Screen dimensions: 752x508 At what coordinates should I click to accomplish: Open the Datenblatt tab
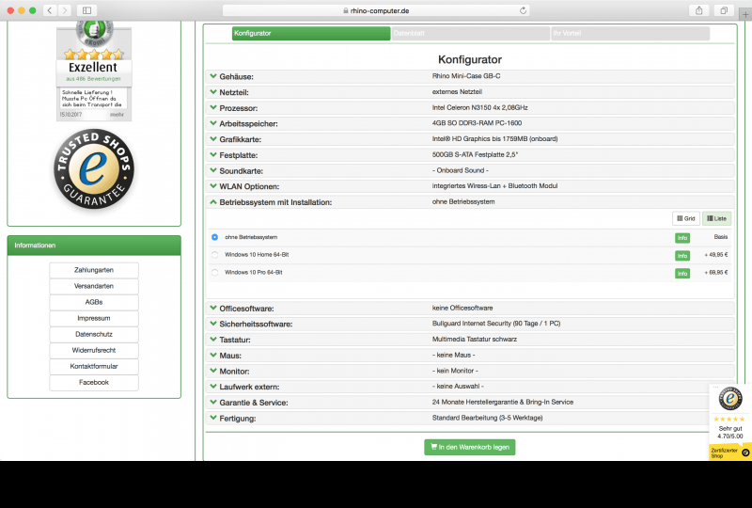470,34
